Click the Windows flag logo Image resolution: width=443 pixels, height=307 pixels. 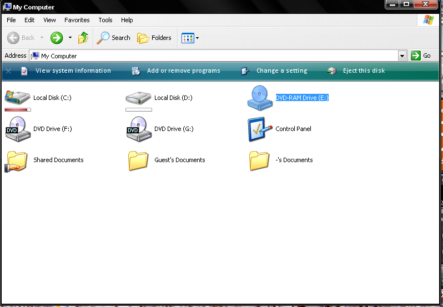click(x=429, y=20)
